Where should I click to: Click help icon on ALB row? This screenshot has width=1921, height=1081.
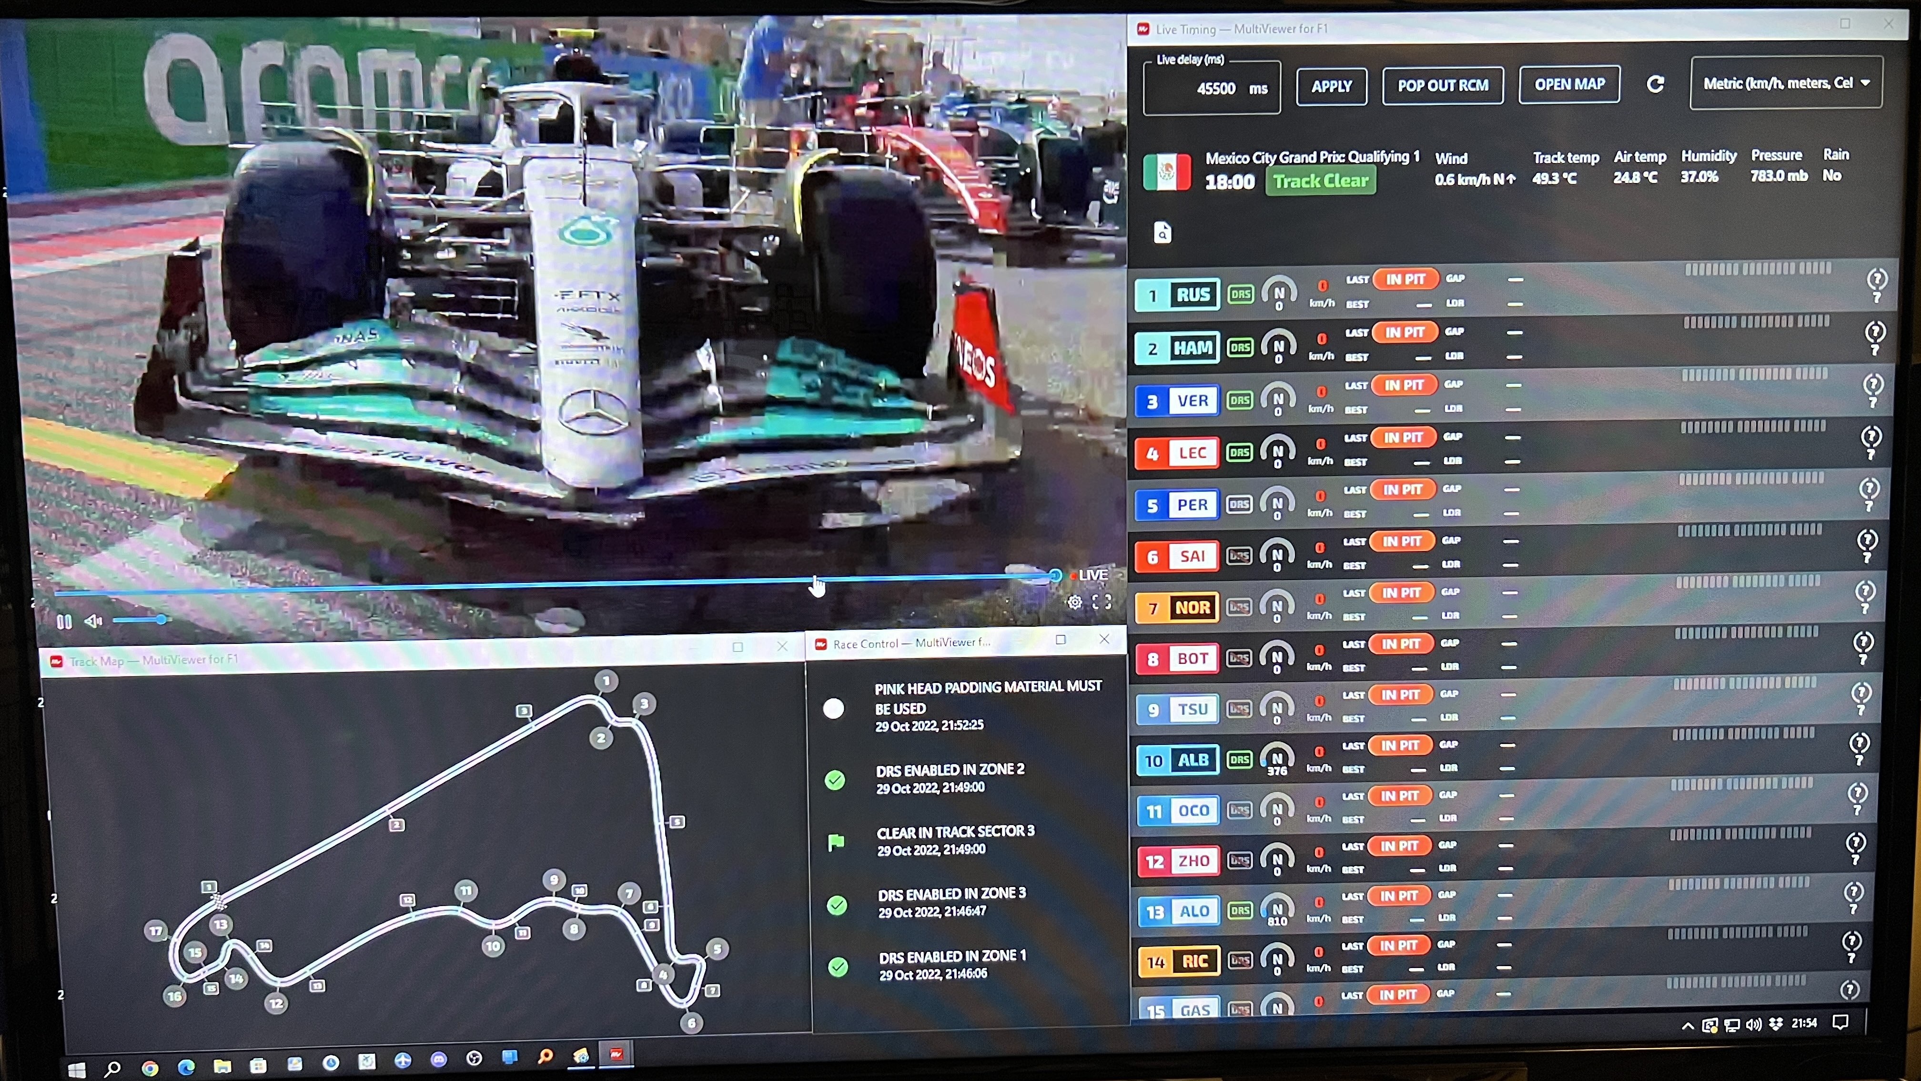[x=1859, y=744]
